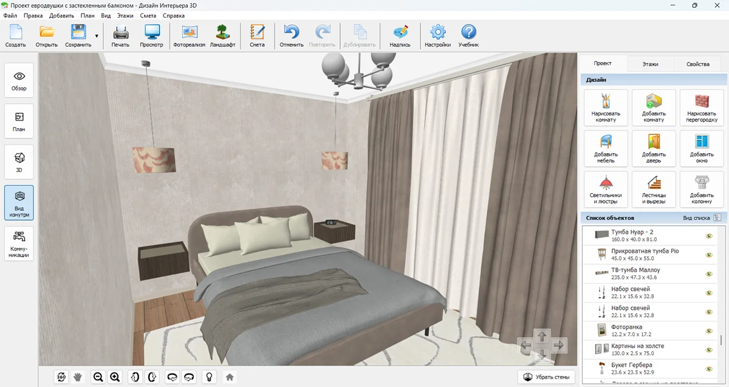The width and height of the screenshot is (729, 387).
Task: Toggle the light bulb lighting icon
Action: (x=209, y=377)
